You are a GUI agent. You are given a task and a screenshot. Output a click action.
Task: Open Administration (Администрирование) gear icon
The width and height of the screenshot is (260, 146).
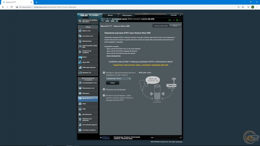[x=80, y=119]
